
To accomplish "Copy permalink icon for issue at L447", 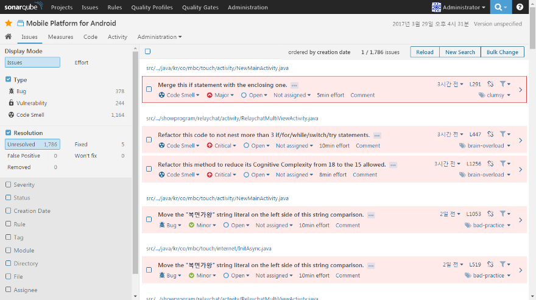I will (490, 134).
